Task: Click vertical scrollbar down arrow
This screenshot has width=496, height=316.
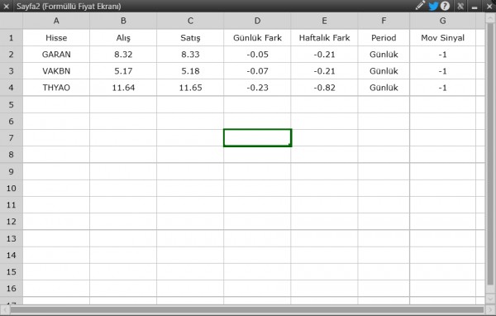Action: click(490, 299)
